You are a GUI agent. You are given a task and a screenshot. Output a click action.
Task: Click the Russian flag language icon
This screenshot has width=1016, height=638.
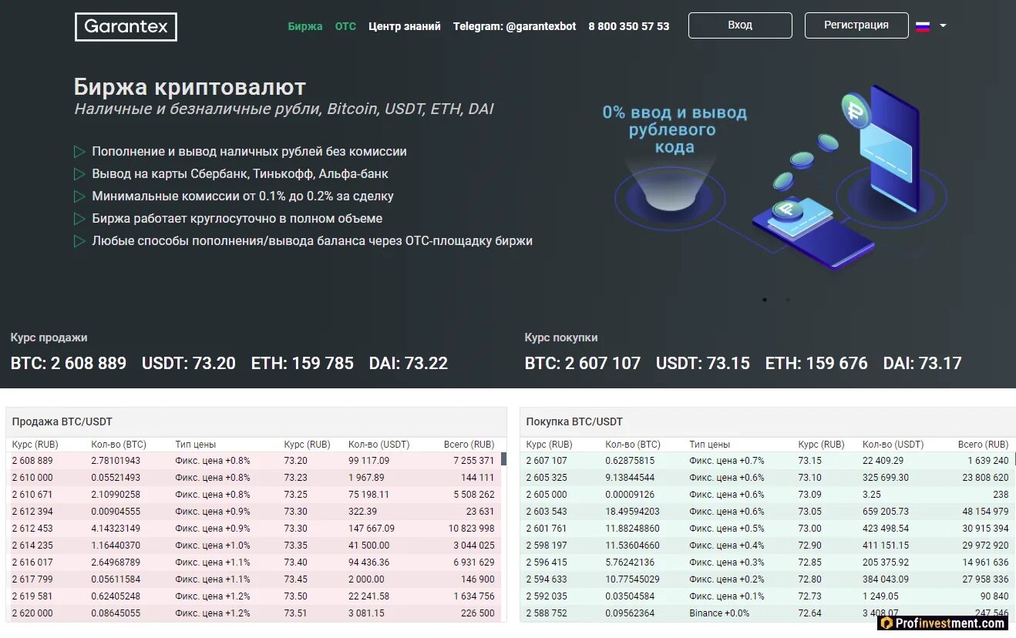point(923,26)
